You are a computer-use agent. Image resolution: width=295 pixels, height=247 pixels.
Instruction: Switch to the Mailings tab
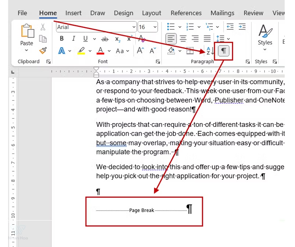pyautogui.click(x=222, y=13)
